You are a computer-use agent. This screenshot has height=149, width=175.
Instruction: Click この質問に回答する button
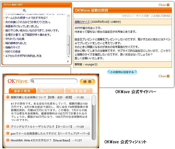pos(122,72)
